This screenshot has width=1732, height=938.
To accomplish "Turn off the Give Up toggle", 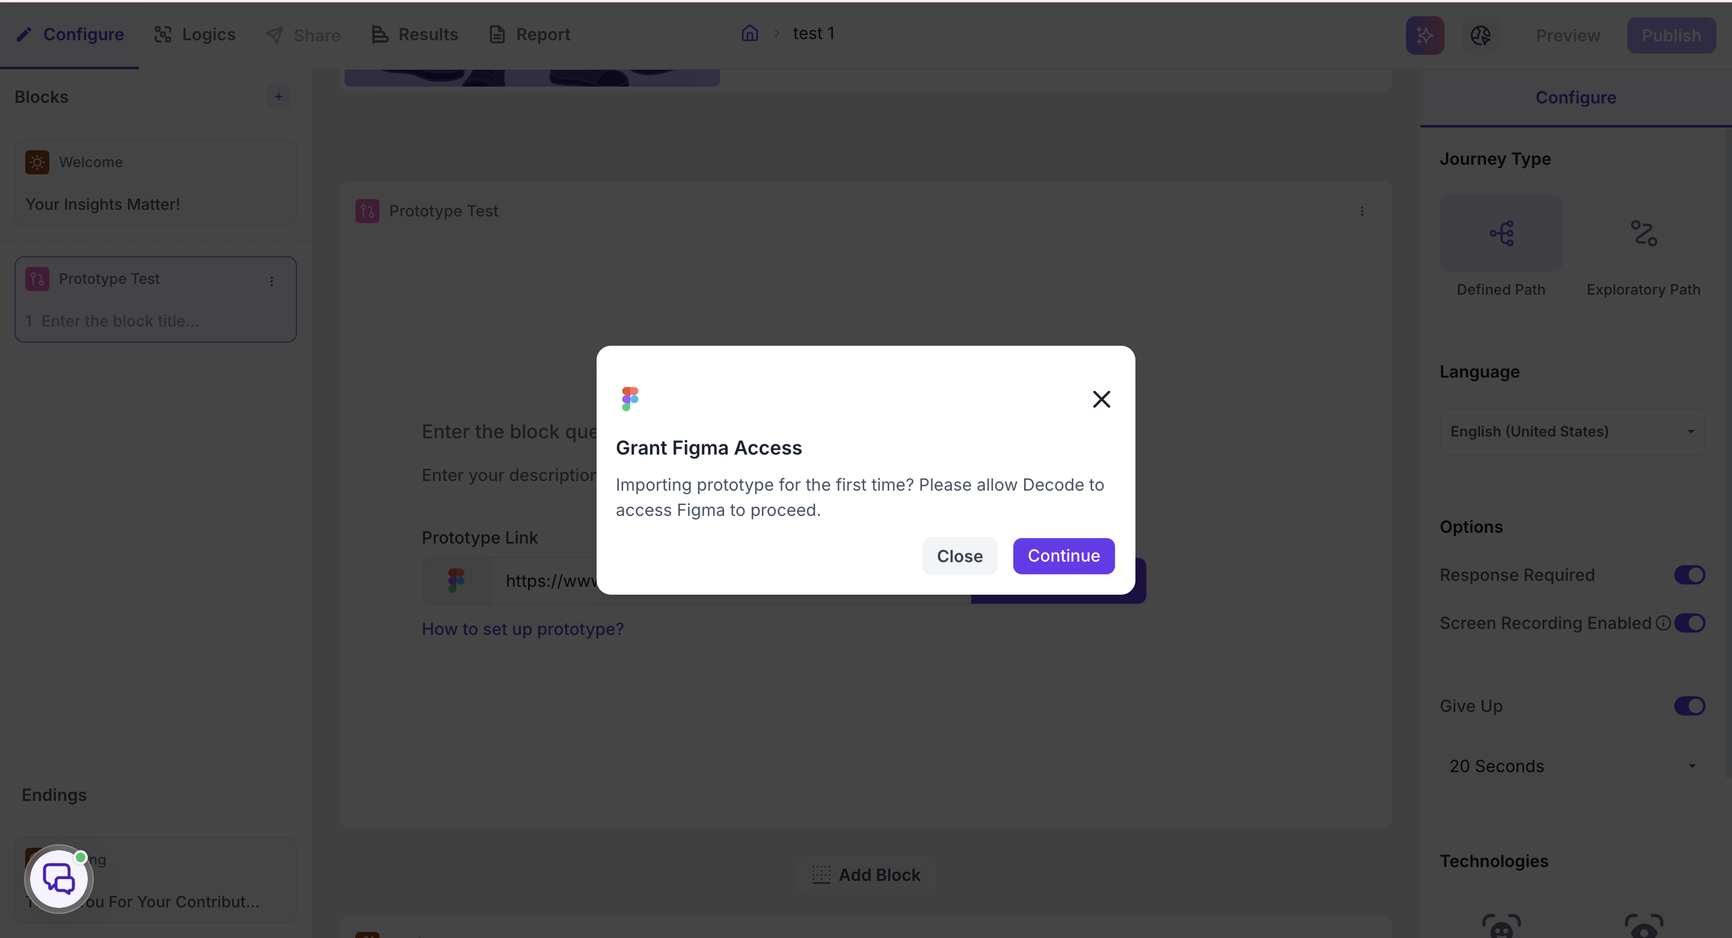I will click(x=1690, y=706).
